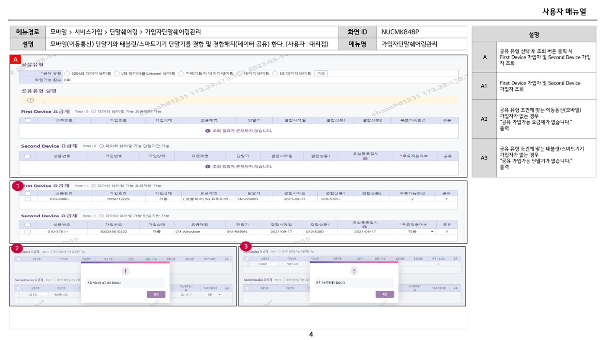Click the 결합시작일 header of First Device table in panel 1

(295, 194)
